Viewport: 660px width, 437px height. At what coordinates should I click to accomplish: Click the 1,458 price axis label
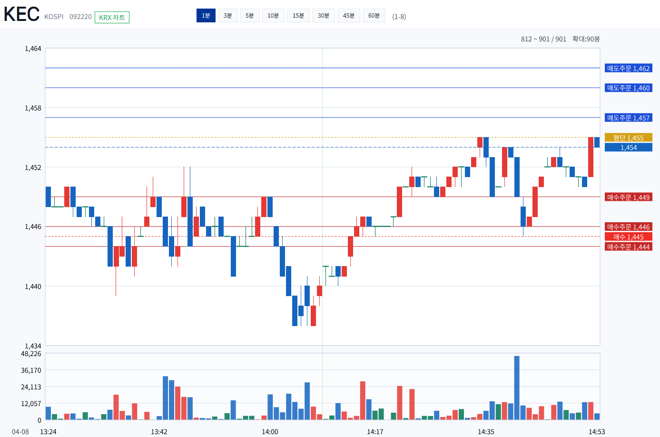(x=33, y=108)
